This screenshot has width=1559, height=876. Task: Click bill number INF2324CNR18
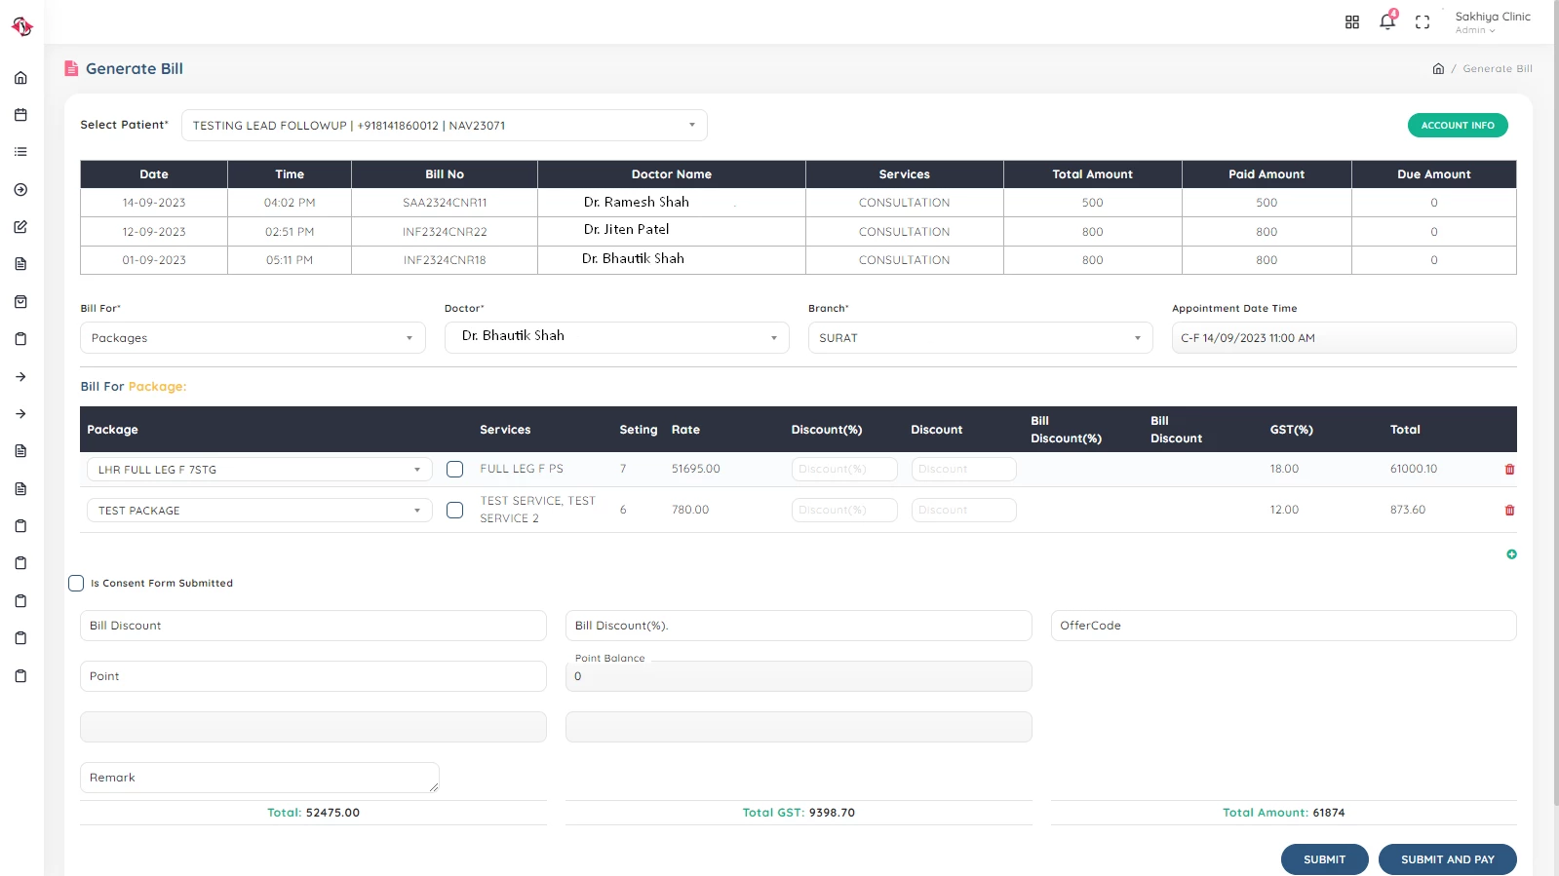(x=445, y=260)
